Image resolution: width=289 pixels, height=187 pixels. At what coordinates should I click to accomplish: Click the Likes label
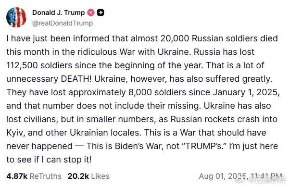pyautogui.click(x=101, y=176)
